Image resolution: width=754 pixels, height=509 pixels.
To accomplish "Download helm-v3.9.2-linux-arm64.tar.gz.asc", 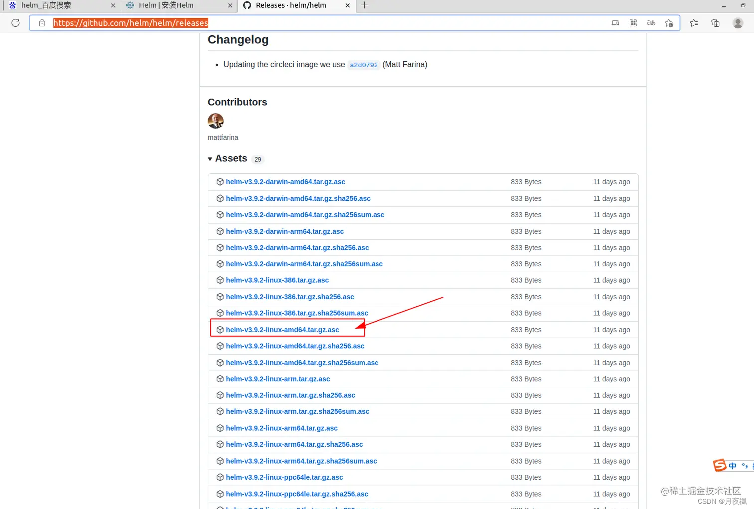I will (282, 428).
